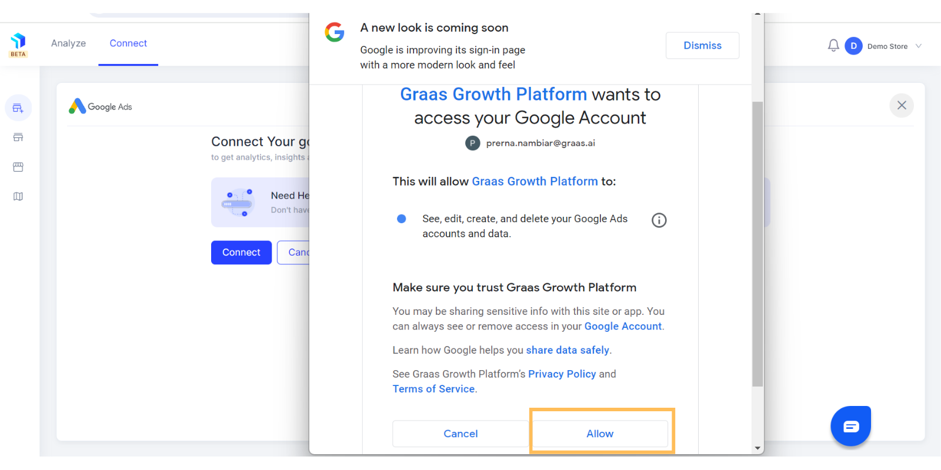Open the share data safely link
The image size is (941, 470).
[x=568, y=350]
